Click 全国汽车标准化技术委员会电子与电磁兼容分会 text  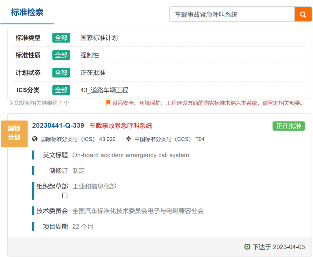[138, 211]
